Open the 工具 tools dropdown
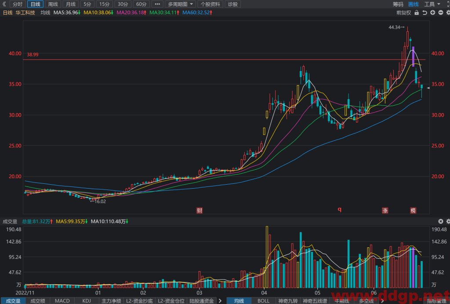 (x=432, y=4)
